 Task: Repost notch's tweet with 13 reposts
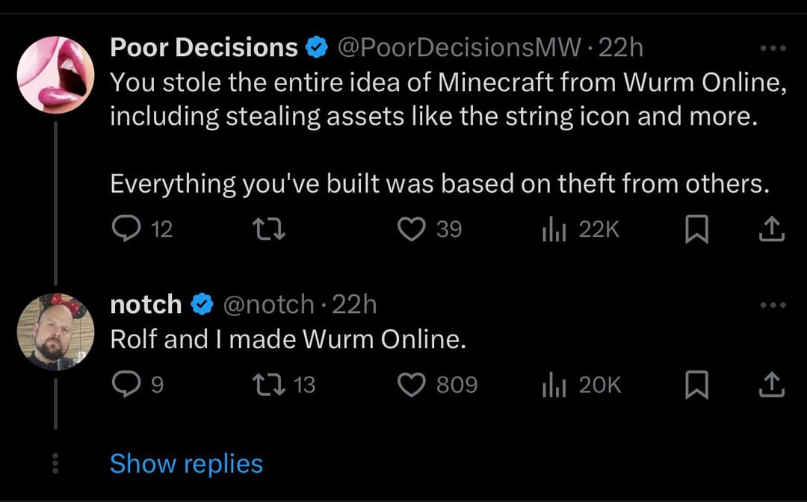coord(285,385)
